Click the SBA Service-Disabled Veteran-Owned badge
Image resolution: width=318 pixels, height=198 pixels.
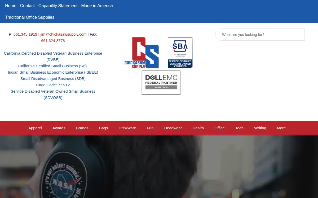point(180,53)
